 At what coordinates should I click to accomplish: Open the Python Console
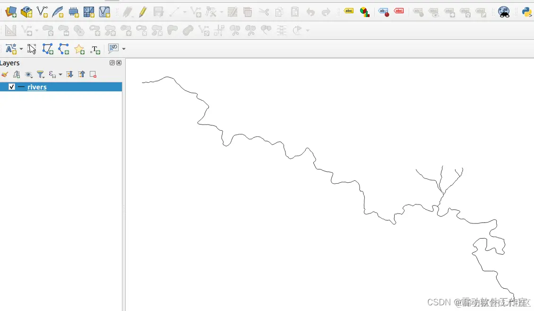tap(527, 12)
